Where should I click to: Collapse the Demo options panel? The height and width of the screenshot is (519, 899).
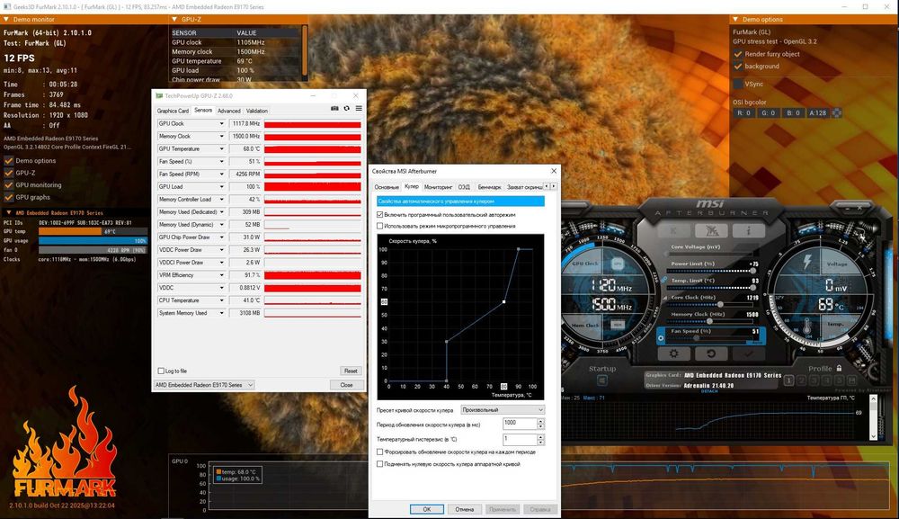click(x=735, y=20)
